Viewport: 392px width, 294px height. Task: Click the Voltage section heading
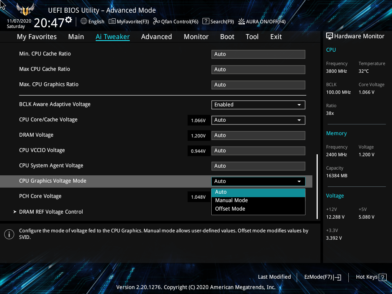pos(335,196)
